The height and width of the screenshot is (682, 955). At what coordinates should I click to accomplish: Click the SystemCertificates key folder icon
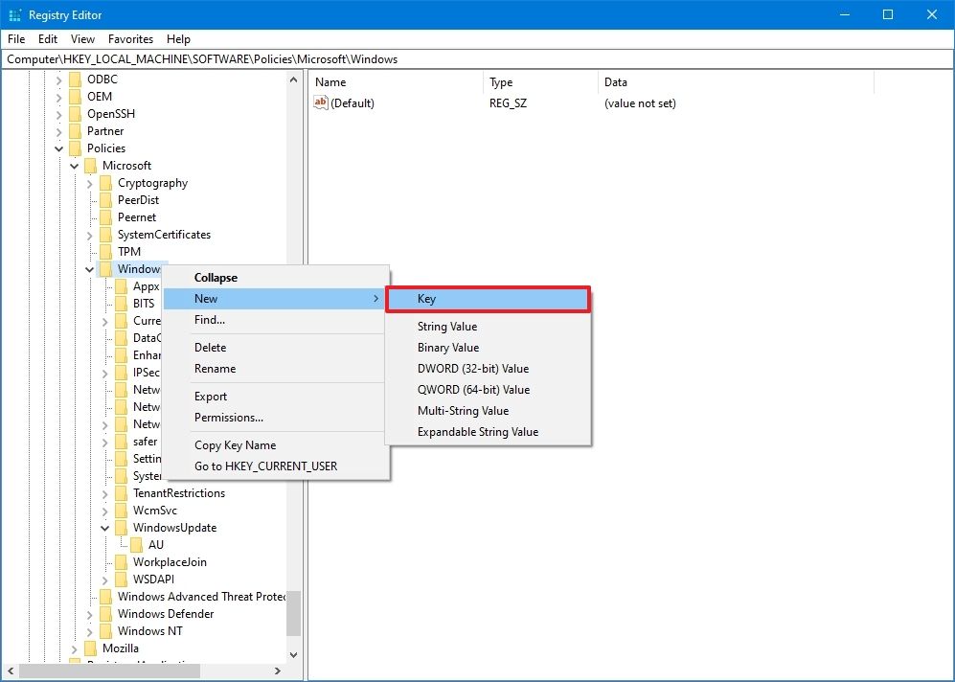click(105, 234)
